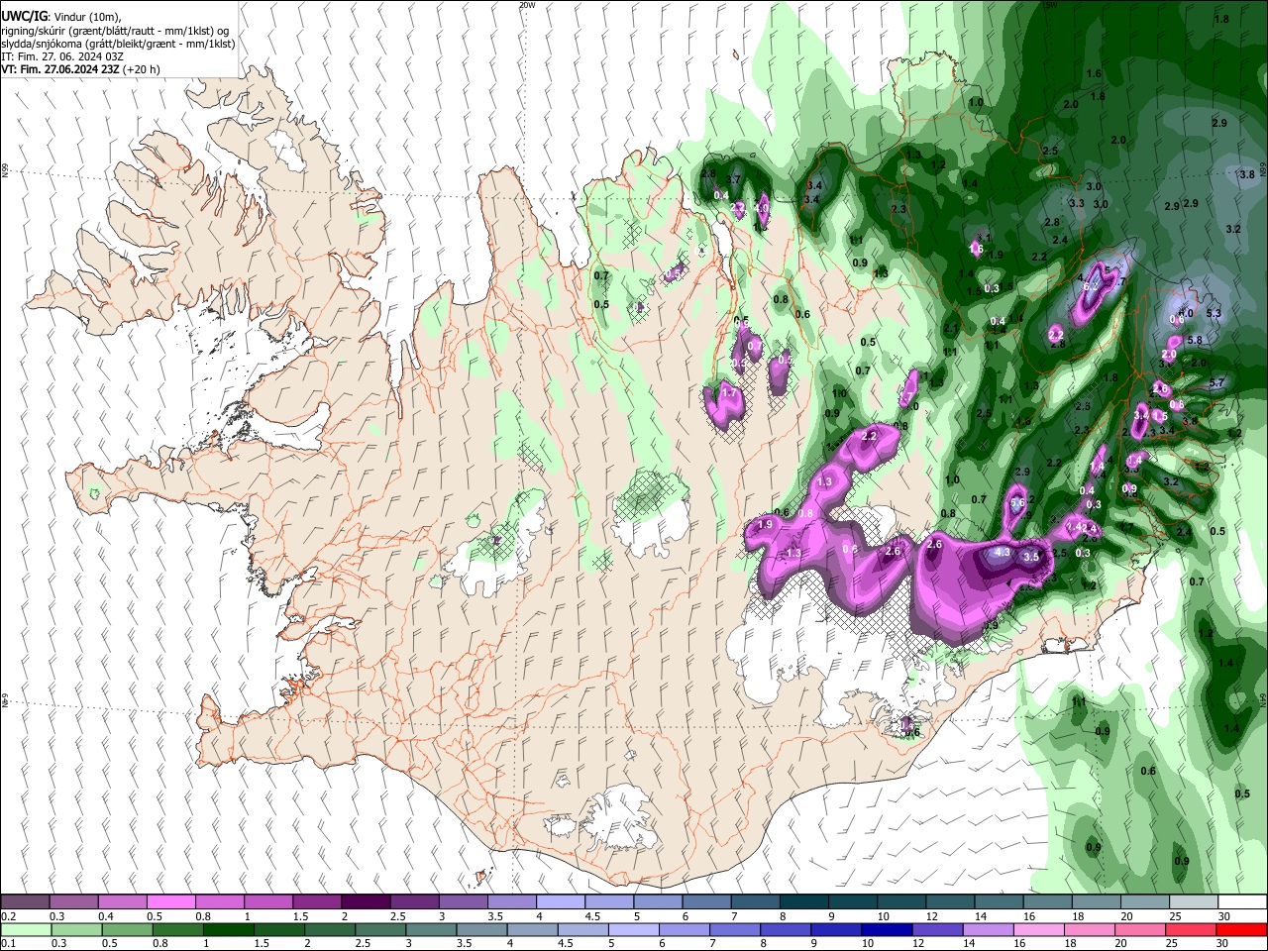Image resolution: width=1268 pixels, height=951 pixels.
Task: Pick the 0.2–0.3 dark mauve swatch in upper legend
Action: coord(26,902)
